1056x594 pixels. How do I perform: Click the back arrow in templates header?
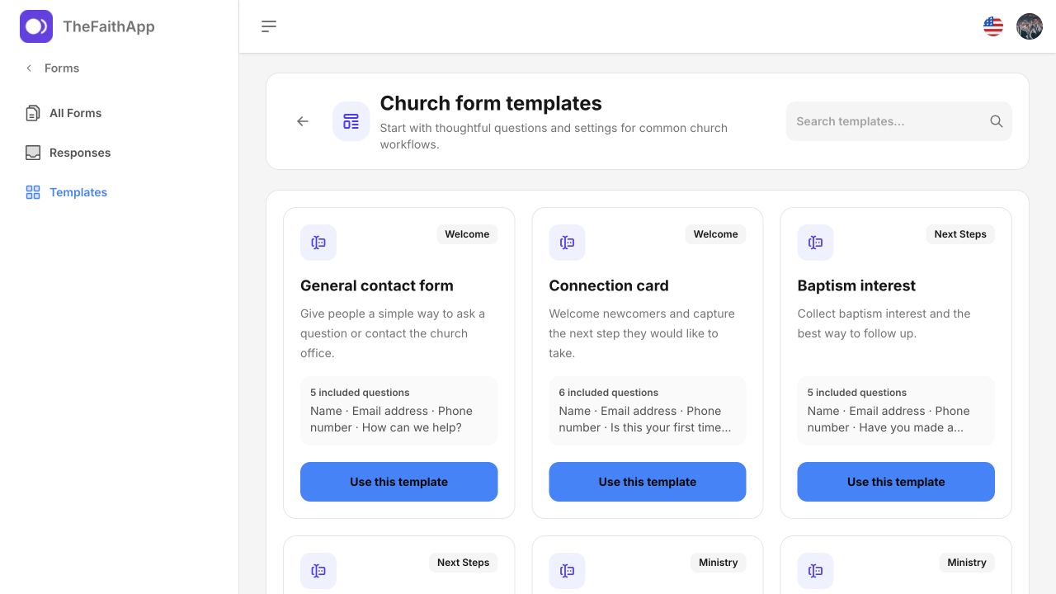tap(303, 121)
